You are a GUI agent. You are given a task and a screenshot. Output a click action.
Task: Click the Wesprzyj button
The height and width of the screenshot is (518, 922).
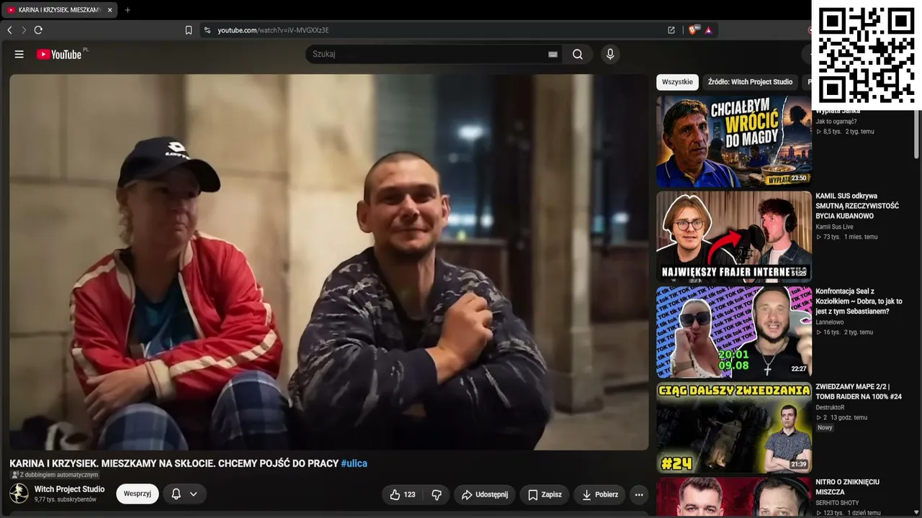tap(138, 494)
